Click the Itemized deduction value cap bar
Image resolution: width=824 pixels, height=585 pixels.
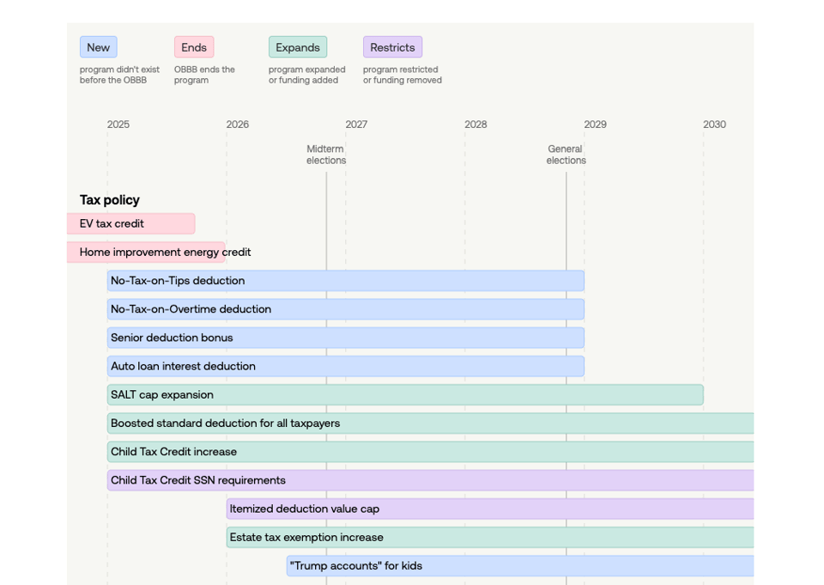tap(489, 509)
